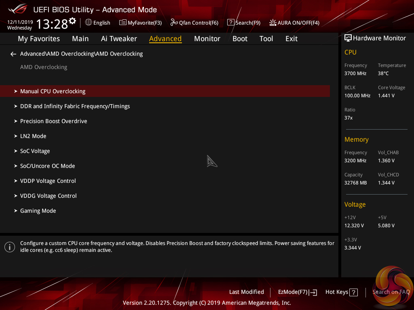The height and width of the screenshot is (310, 414).
Task: Select LN2 Mode text
Action: [33, 136]
